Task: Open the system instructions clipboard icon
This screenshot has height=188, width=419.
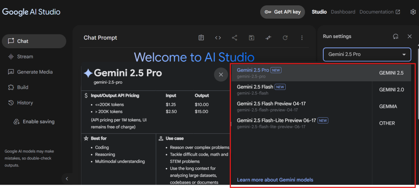Action: pos(201,38)
